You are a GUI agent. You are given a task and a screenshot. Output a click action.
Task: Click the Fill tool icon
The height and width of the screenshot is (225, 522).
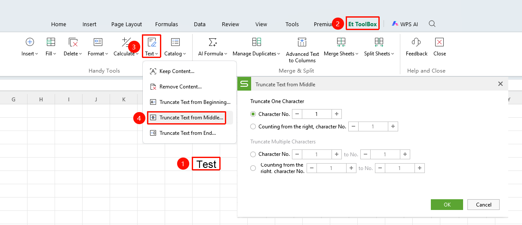pos(51,42)
